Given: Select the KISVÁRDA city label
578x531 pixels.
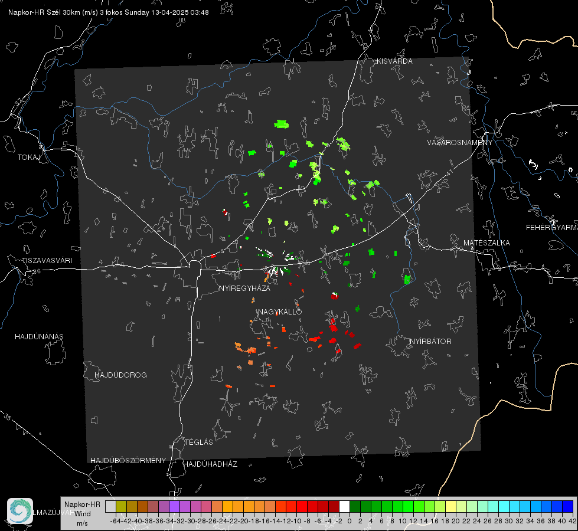Looking at the screenshot, I should pos(394,61).
